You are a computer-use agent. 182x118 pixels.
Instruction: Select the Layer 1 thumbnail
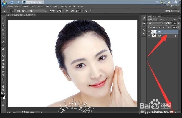[x=154, y=32]
